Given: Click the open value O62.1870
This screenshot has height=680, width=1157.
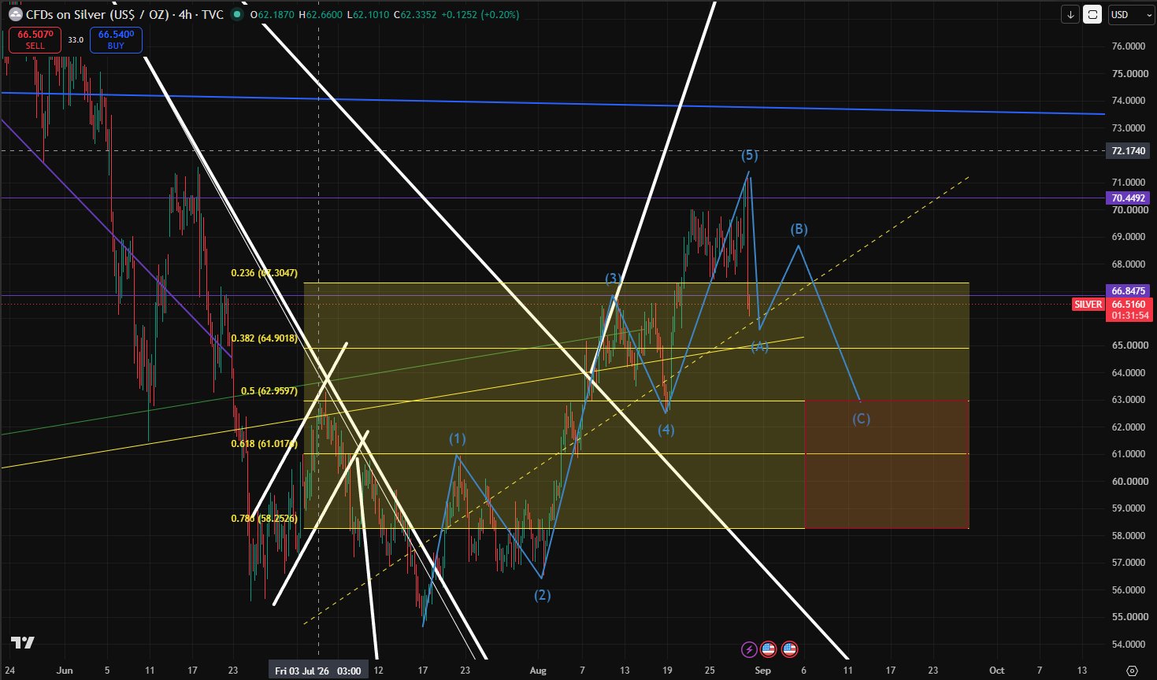Looking at the screenshot, I should pyautogui.click(x=273, y=14).
